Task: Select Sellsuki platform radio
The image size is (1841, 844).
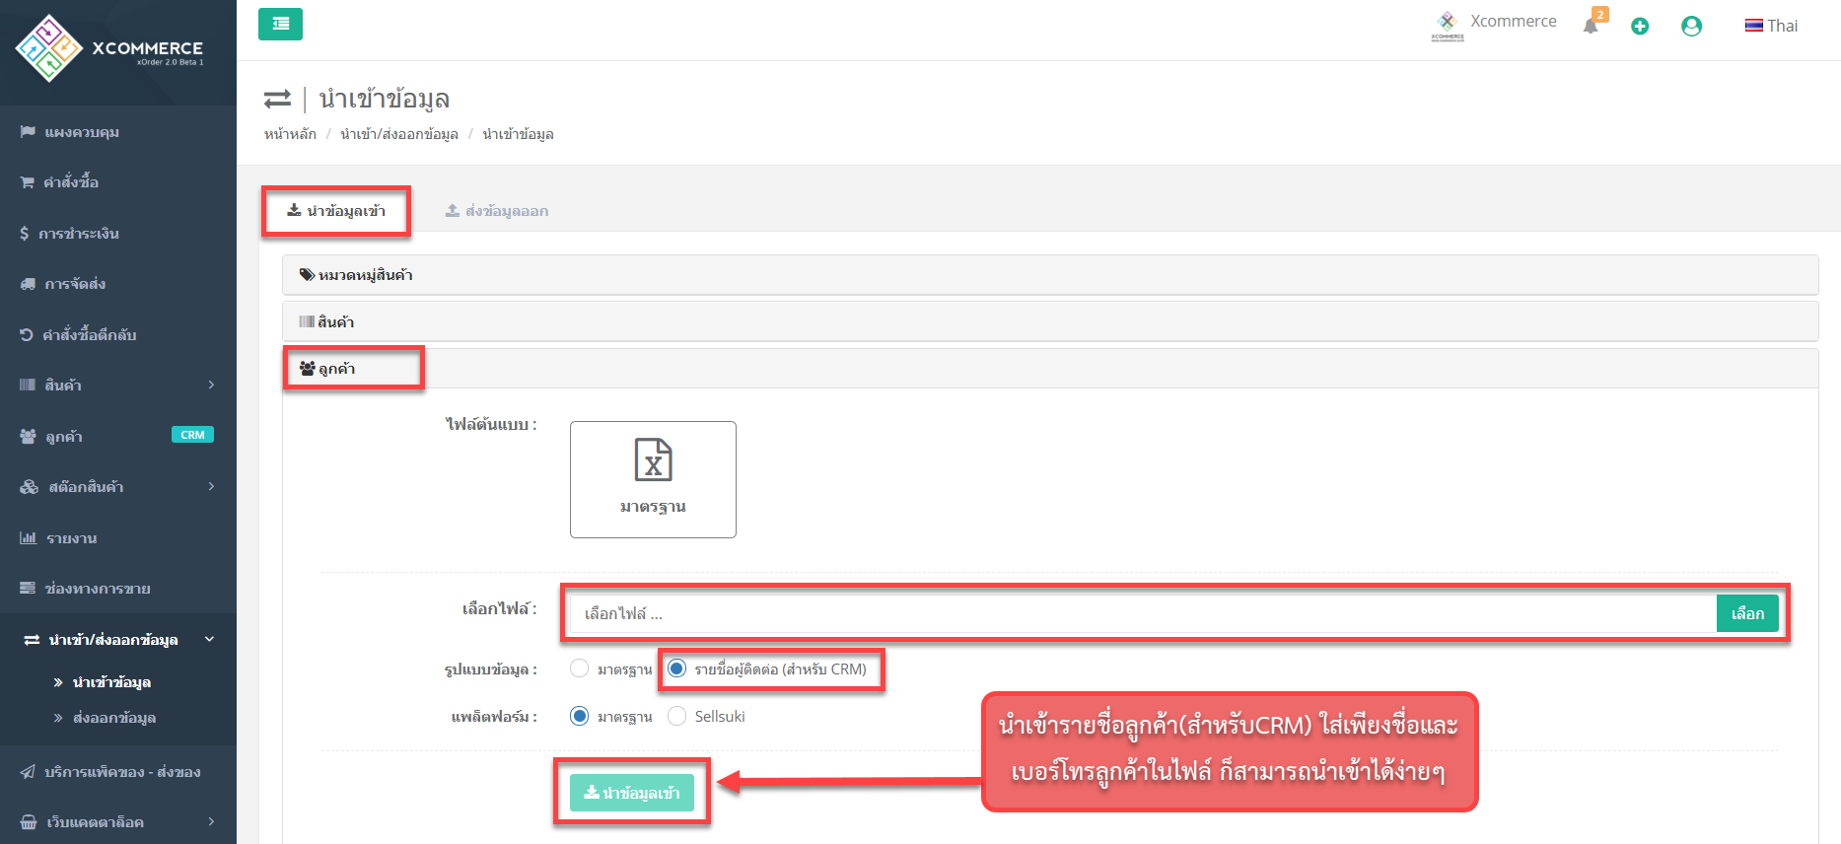Action: click(676, 716)
